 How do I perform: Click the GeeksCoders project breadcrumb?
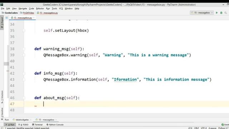coord(10,13)
